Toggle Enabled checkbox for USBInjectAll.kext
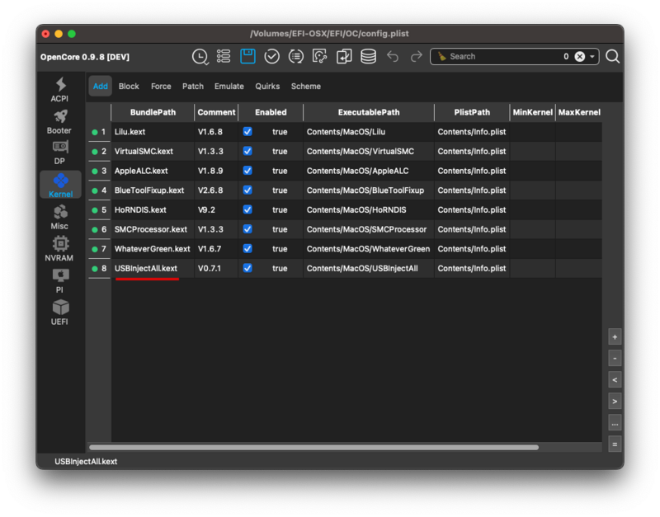 point(247,268)
